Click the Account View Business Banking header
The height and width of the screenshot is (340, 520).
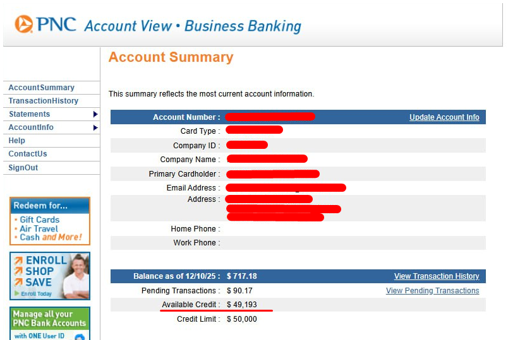(192, 26)
